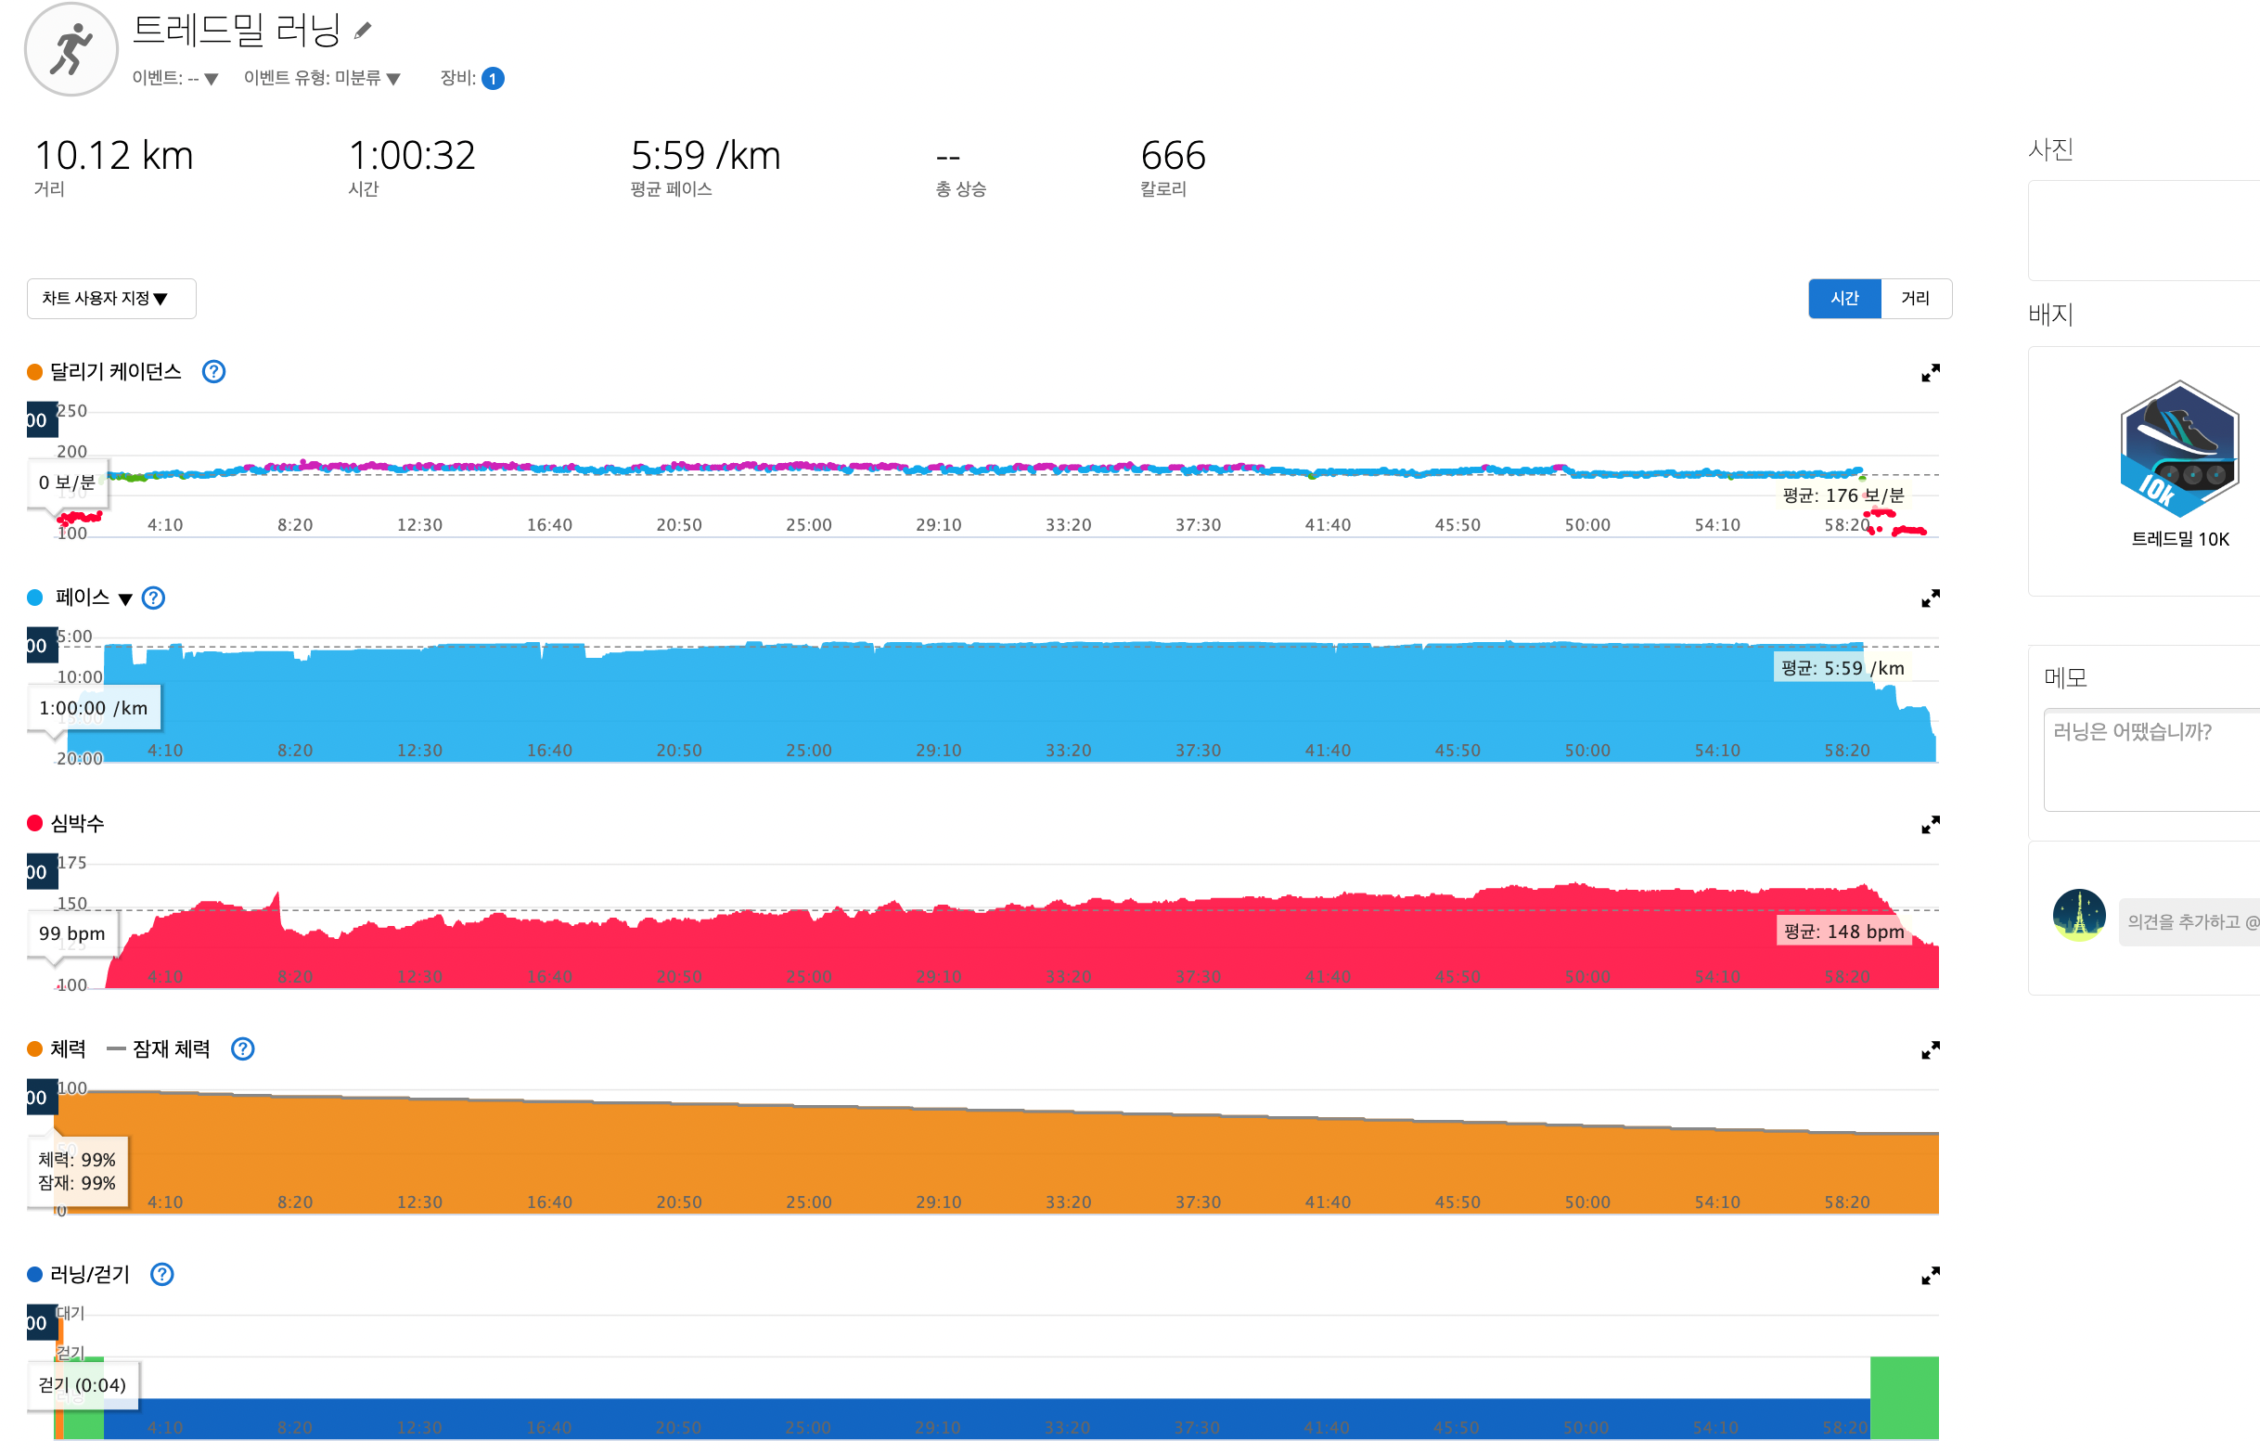Click the 러닝은 어땠습니까 memo field
Viewport: 2260px width, 1453px height.
click(x=2151, y=760)
